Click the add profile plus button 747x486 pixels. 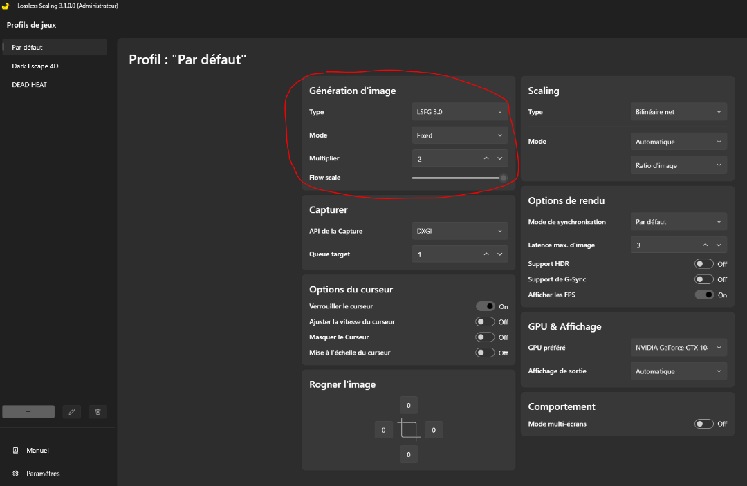tap(28, 412)
